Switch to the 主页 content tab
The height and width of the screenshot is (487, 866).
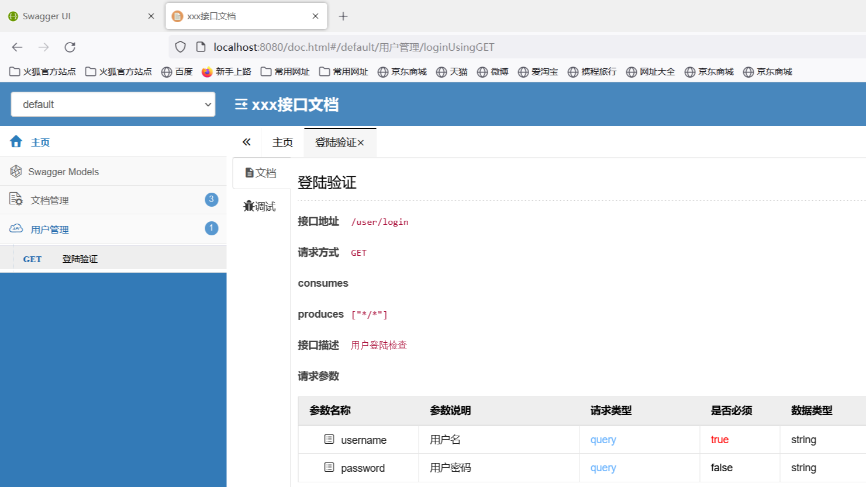[x=282, y=142]
